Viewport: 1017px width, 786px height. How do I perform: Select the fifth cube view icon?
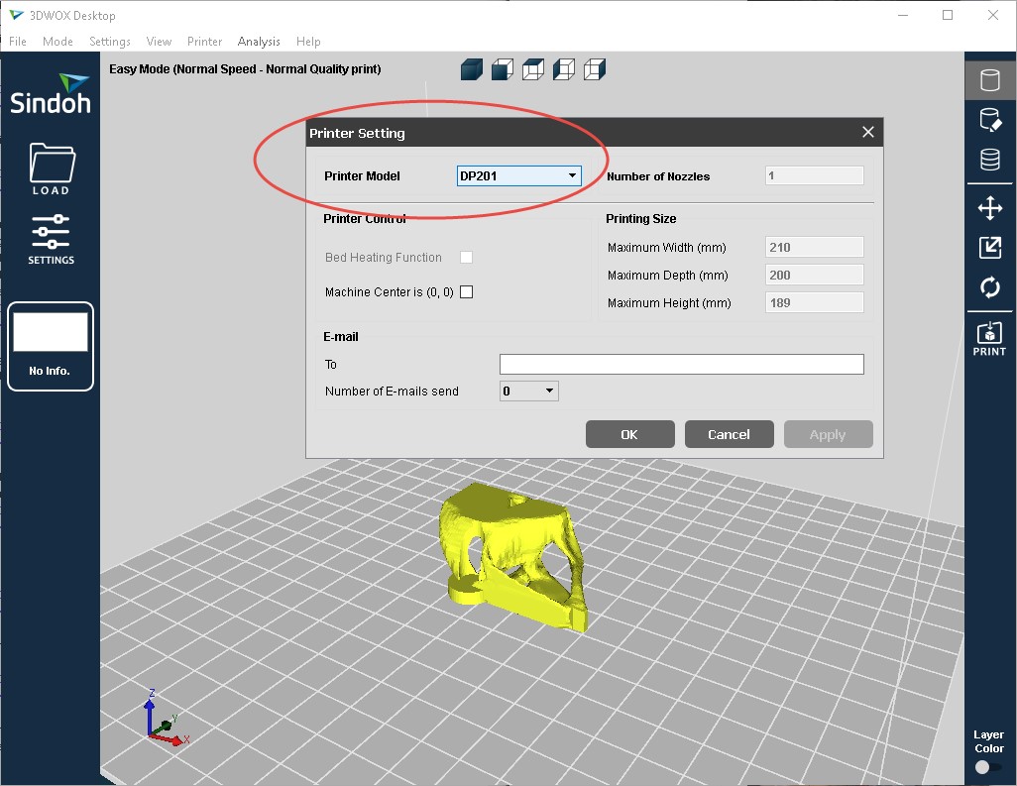[x=594, y=69]
